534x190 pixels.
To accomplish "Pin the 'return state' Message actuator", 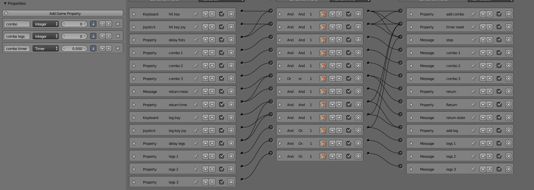I will pos(473,117).
